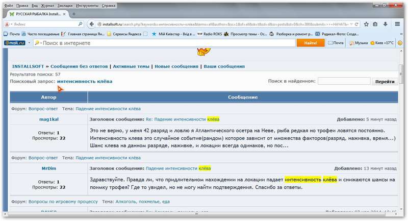Open Алкоголь, похмелье, еда topic link
408x221 pixels.
143,202
